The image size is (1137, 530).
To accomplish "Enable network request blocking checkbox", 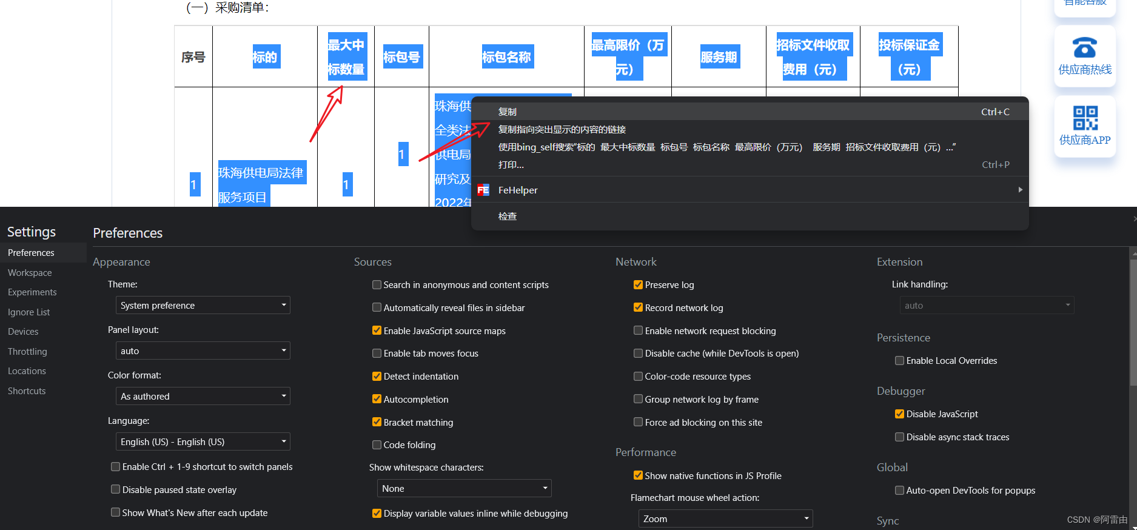I will [x=638, y=330].
